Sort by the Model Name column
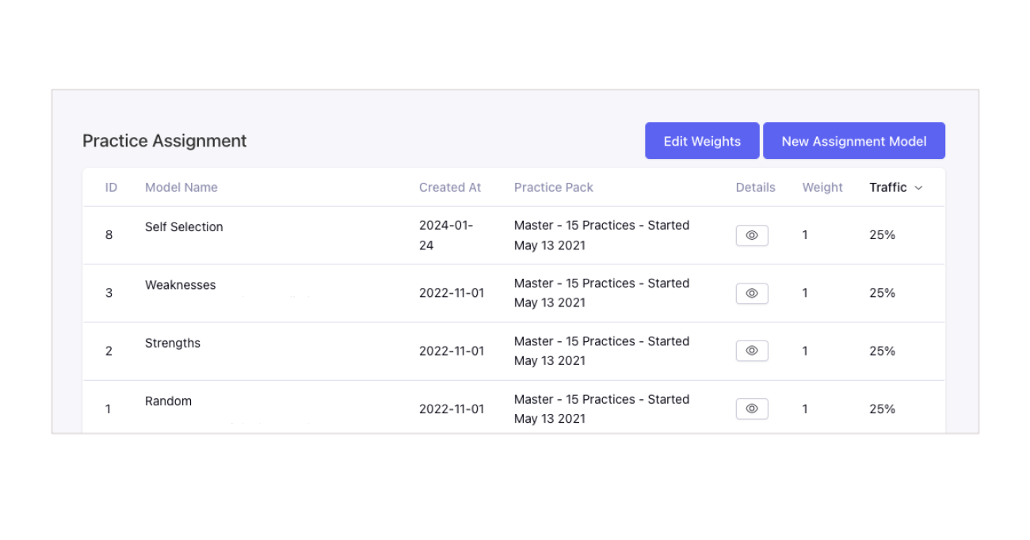The width and height of the screenshot is (1030, 540). pyautogui.click(x=181, y=187)
